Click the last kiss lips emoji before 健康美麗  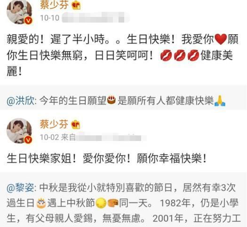(x=193, y=55)
